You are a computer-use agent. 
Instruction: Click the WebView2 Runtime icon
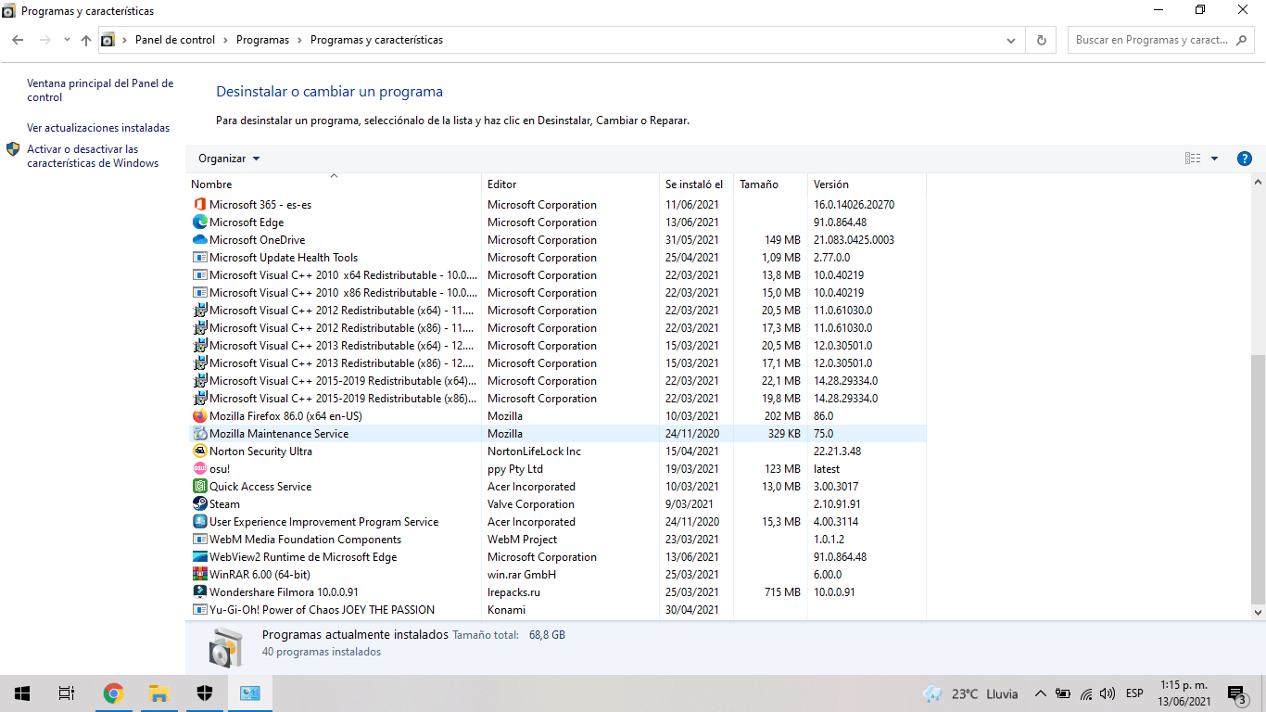pyautogui.click(x=199, y=557)
